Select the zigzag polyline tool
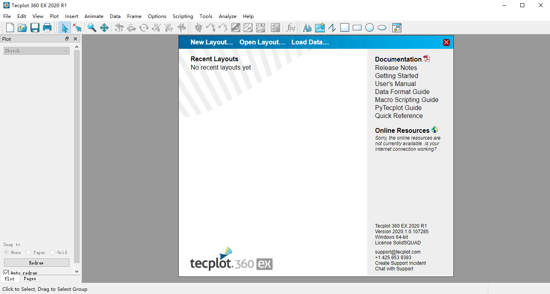The width and height of the screenshot is (550, 294). click(x=332, y=28)
